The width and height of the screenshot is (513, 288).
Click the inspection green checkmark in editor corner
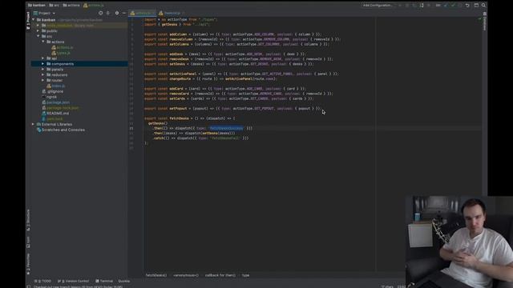pos(479,19)
